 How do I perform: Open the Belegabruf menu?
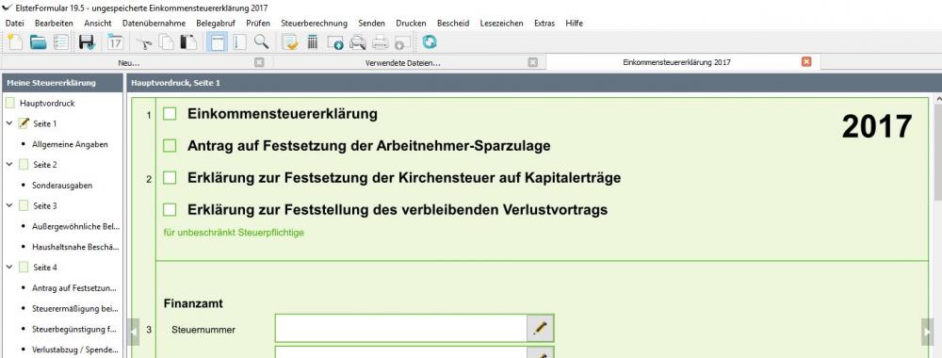coord(216,23)
